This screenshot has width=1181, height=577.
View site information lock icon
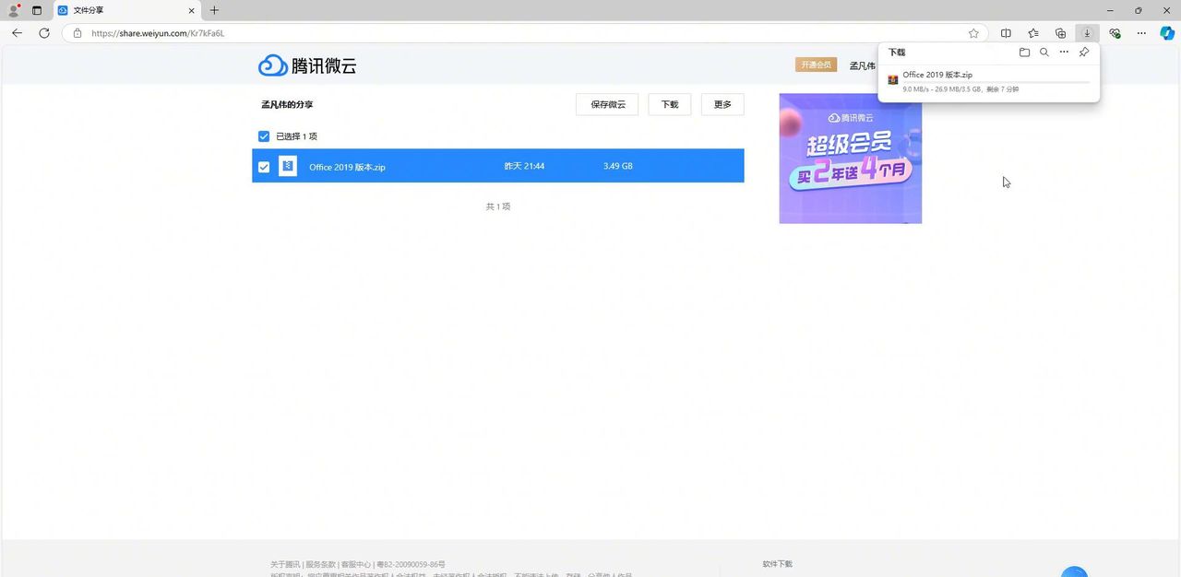tap(78, 33)
